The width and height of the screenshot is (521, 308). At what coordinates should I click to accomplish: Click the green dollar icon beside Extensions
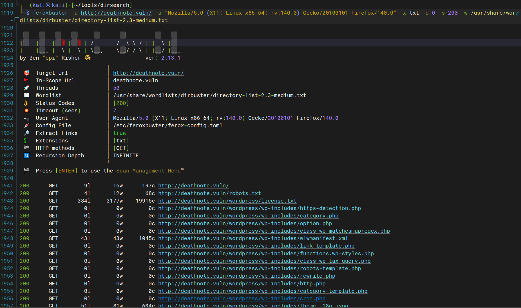click(25, 140)
